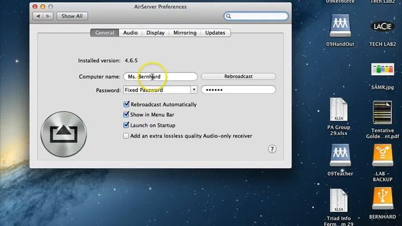Enable extra lossless Audio-only receiver checkbox
The height and width of the screenshot is (226, 402).
pos(126,136)
